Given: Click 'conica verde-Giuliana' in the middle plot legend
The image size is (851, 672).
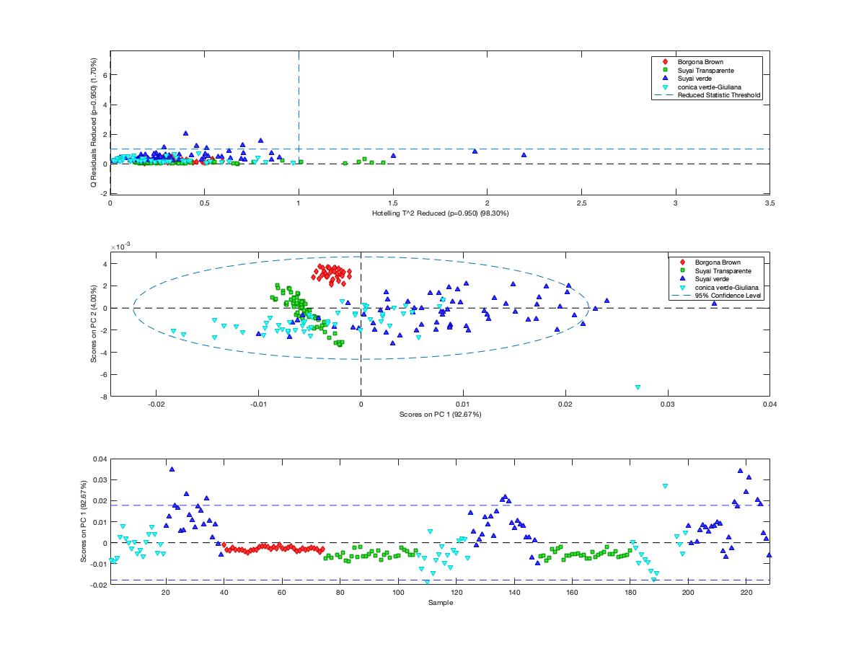Looking at the screenshot, I should pyautogui.click(x=727, y=288).
